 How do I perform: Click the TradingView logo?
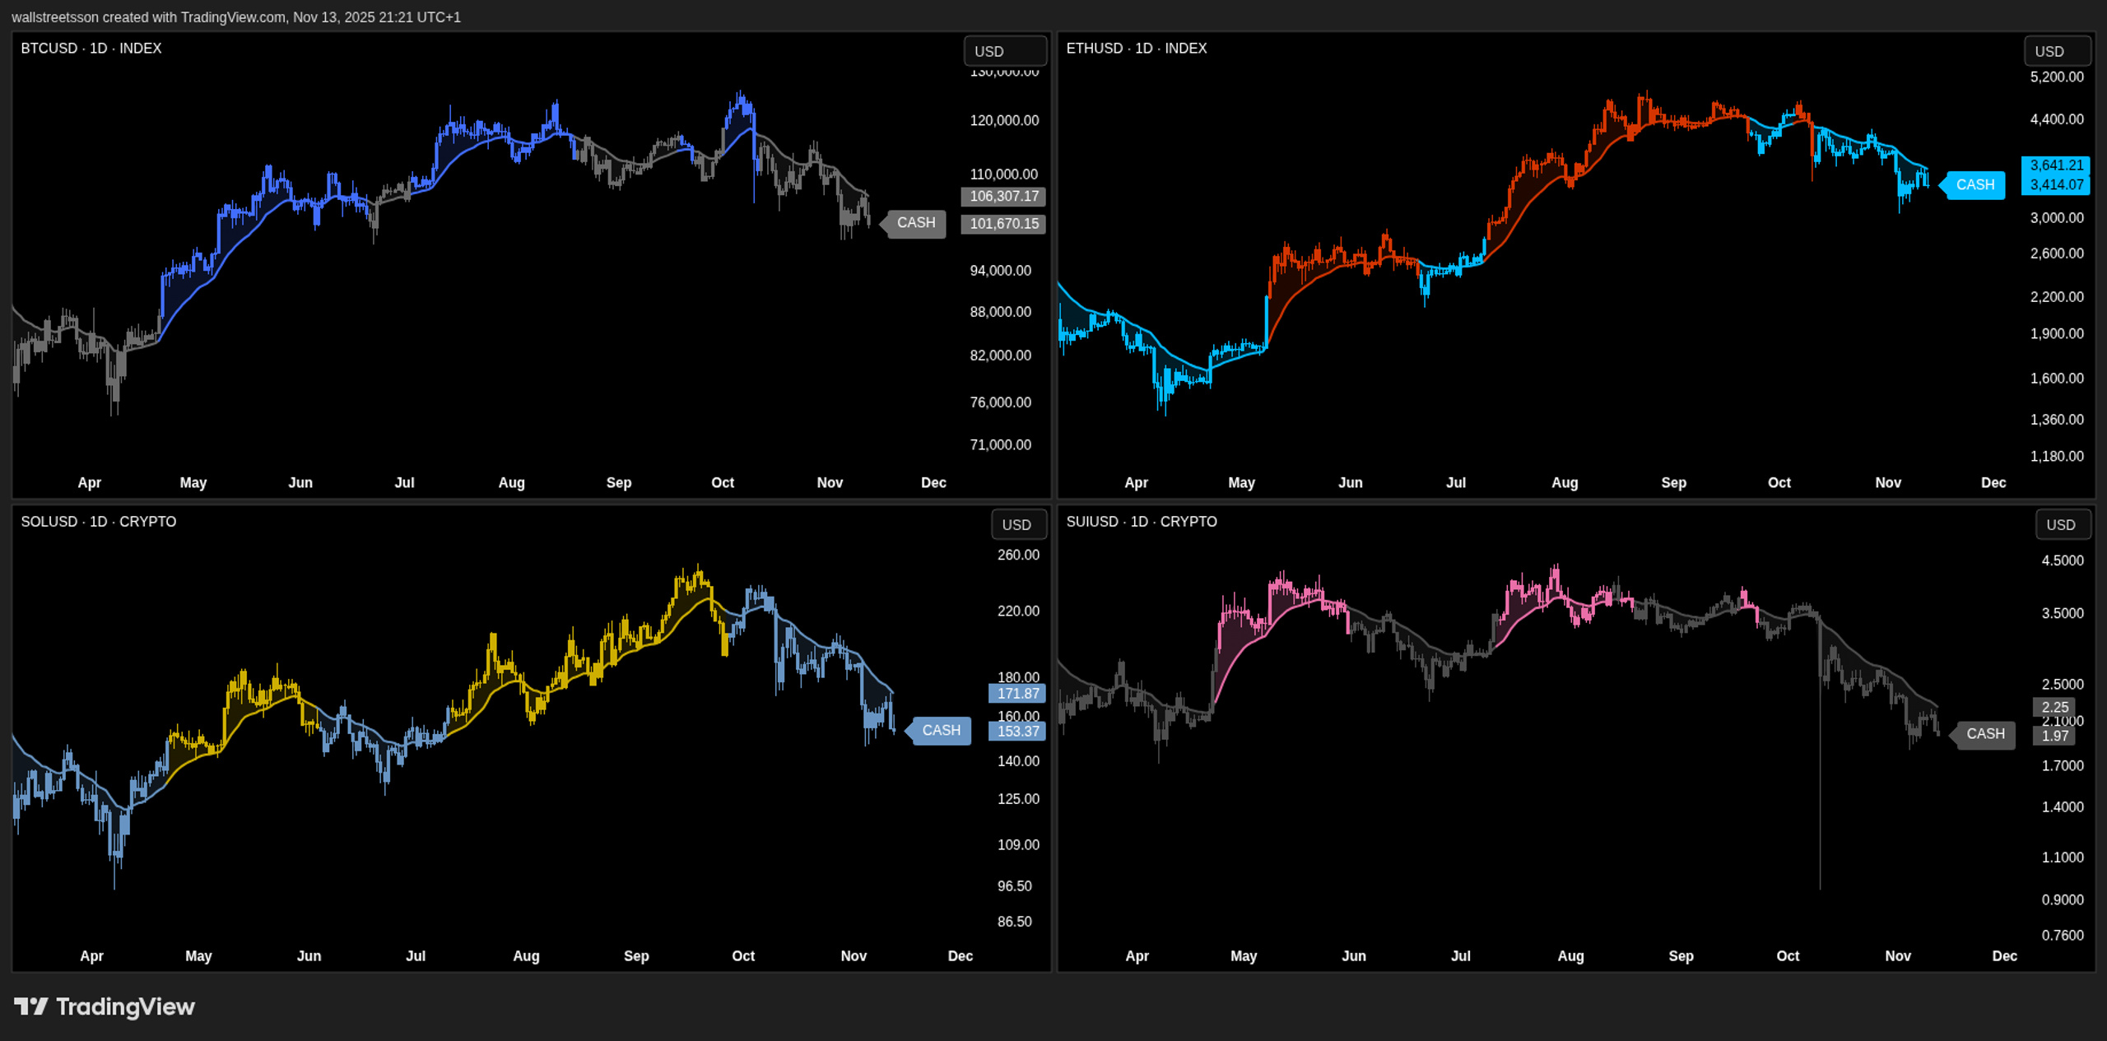(x=105, y=1006)
